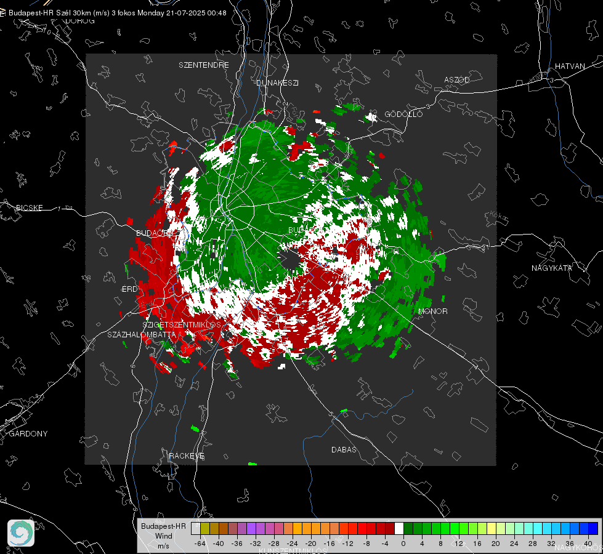This screenshot has height=554, width=603.
Task: Click the -24 value on the legend scale
Action: [293, 544]
